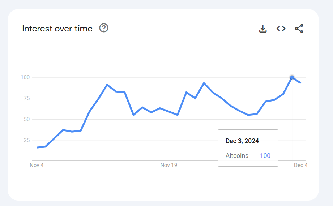Share the Interest over time chart
This screenshot has height=206, width=333.
point(299,29)
